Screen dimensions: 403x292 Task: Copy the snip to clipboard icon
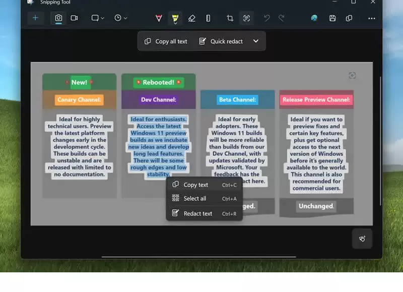click(349, 18)
